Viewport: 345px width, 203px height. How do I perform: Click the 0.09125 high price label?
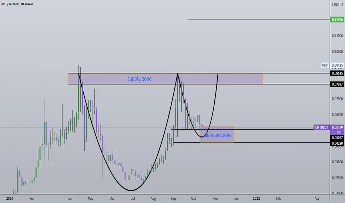point(337,65)
